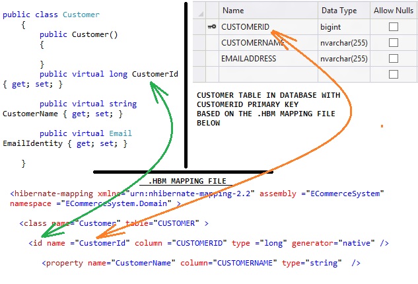Click the "ECommerceSystem.Domain" namespace value
Viewport: 418px width, 284px height.
click(116, 203)
